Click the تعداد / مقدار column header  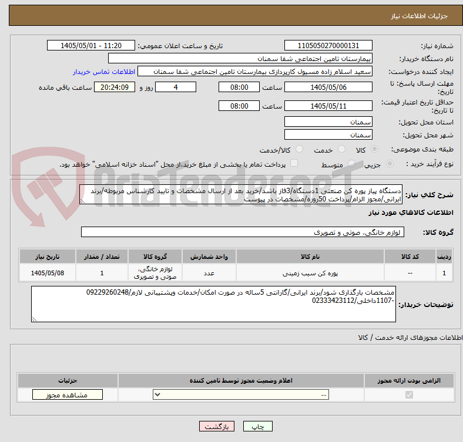click(102, 257)
